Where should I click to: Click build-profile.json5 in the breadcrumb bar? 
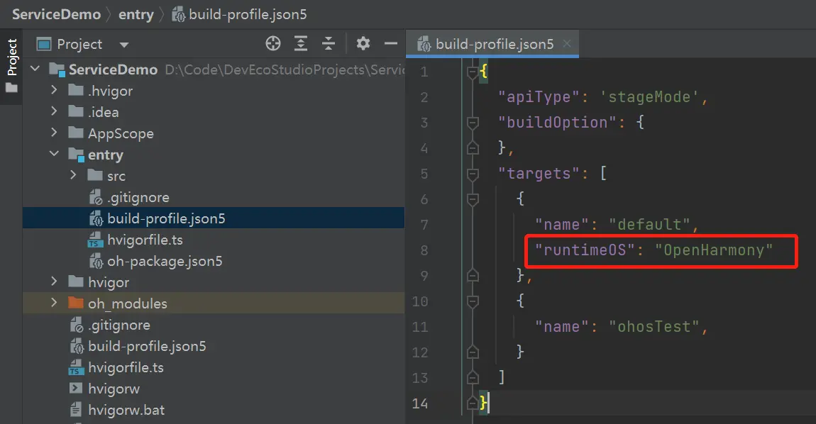tap(239, 15)
